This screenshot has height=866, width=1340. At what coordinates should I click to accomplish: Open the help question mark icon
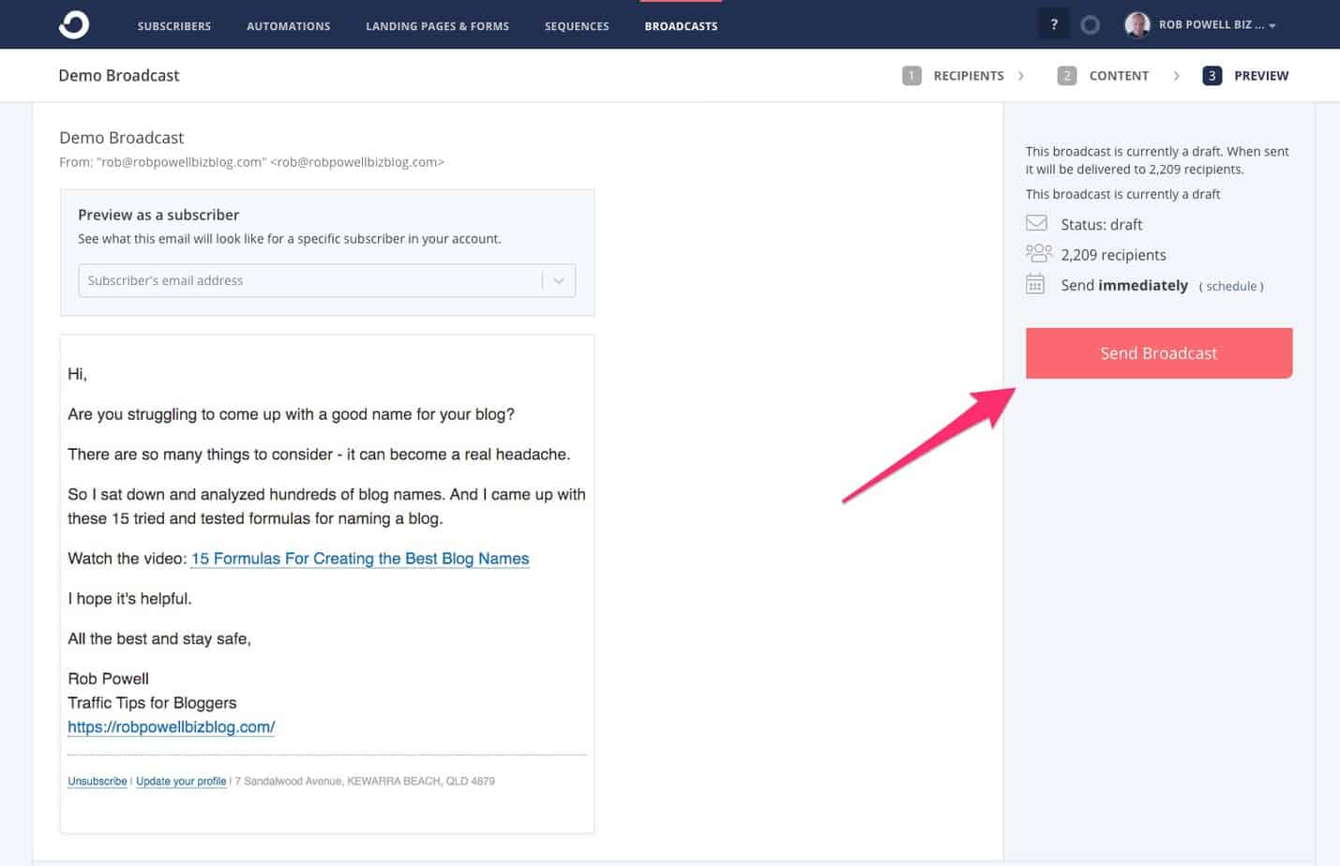pyautogui.click(x=1054, y=24)
